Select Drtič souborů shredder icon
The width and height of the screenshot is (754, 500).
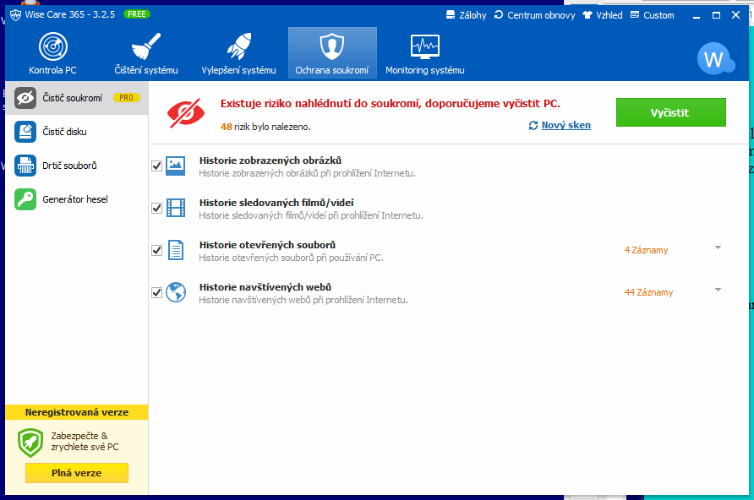(25, 166)
